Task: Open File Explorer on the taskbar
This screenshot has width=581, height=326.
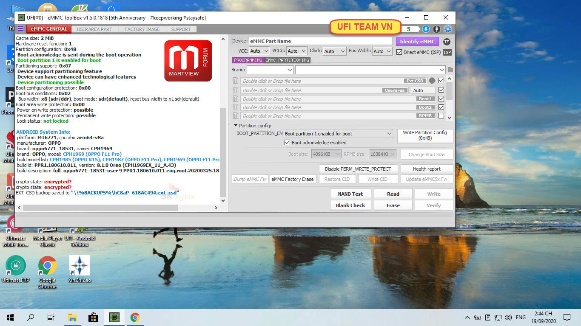Action: pos(72,318)
